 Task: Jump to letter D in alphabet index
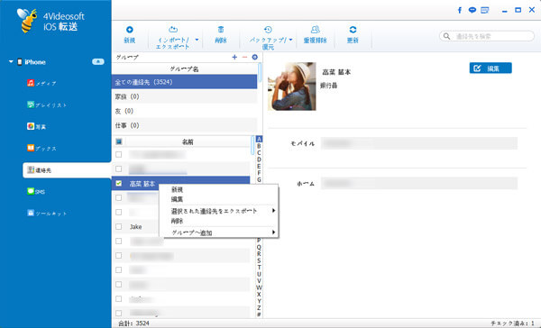coord(259,159)
